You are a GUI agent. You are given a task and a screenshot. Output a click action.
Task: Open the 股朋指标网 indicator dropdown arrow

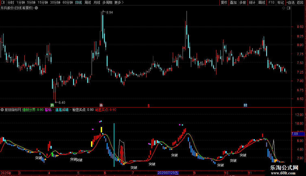pyautogui.click(x=2, y=110)
